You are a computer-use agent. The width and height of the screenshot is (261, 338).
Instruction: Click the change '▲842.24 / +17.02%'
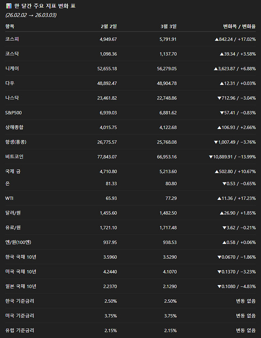[235, 39]
